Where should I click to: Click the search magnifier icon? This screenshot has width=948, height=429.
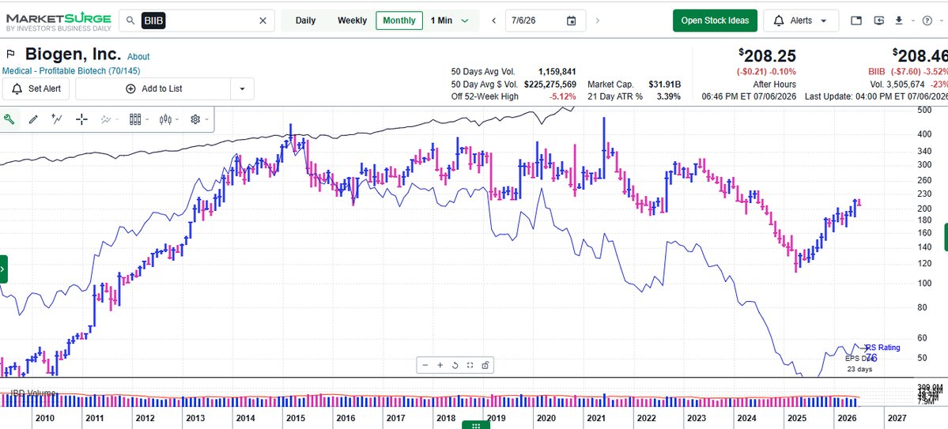coord(130,21)
